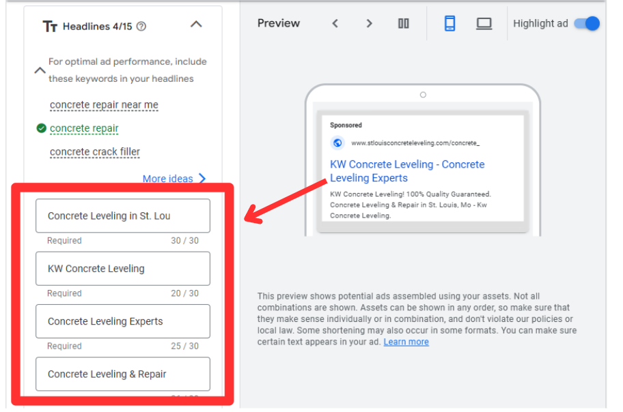Add keyword 'concrete repair near me'
This screenshot has height=412, width=623.
[x=104, y=105]
